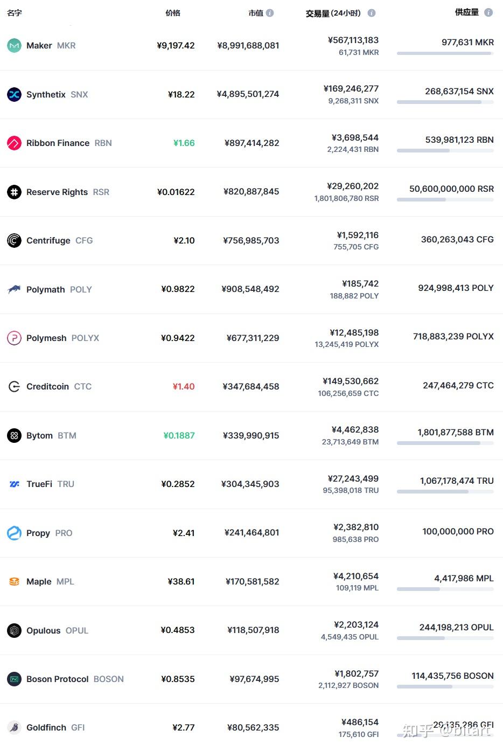
Task: Click the Maker MKR logo icon
Action: [14, 45]
